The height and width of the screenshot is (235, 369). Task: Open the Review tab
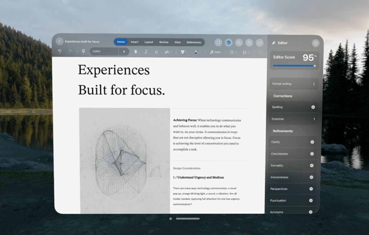click(x=164, y=42)
